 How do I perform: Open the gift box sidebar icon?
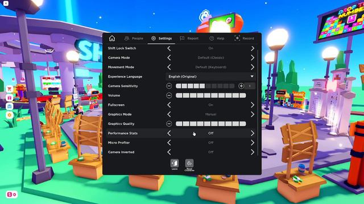(x=10, y=97)
